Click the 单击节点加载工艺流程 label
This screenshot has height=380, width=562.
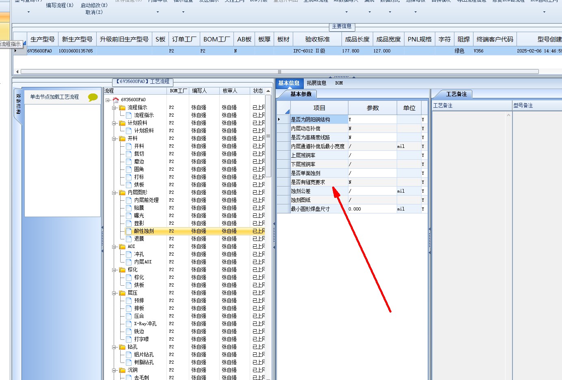(x=54, y=97)
